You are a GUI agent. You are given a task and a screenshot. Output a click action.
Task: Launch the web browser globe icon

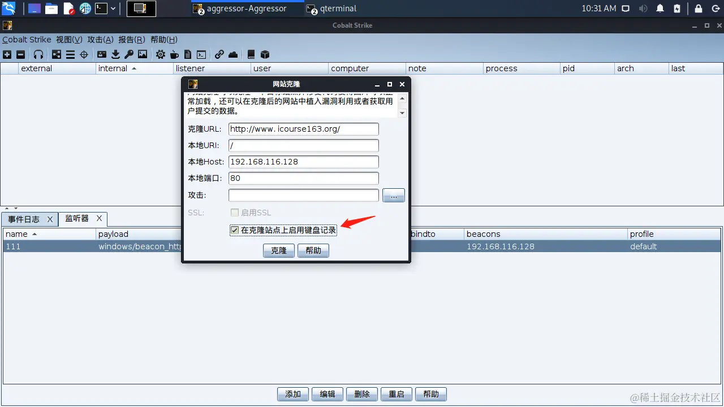point(85,8)
